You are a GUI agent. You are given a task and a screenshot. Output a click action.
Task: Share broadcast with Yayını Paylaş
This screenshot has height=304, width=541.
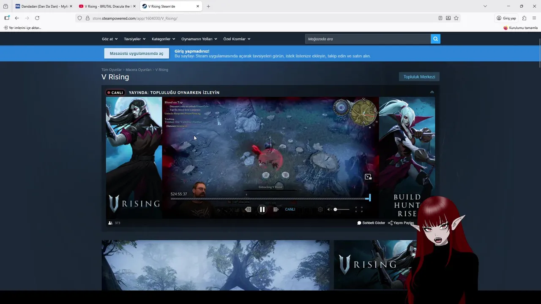click(x=401, y=223)
